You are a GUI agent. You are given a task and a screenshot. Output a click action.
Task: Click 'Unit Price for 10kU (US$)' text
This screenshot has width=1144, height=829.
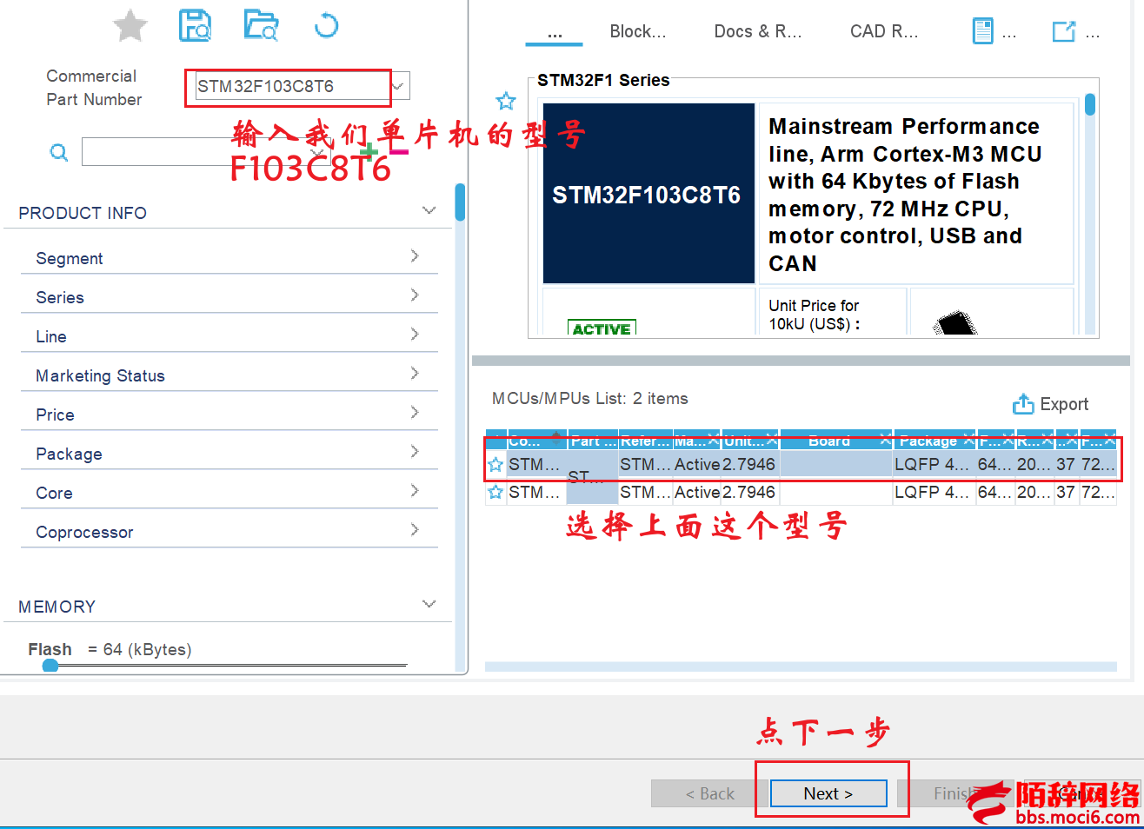(x=815, y=315)
